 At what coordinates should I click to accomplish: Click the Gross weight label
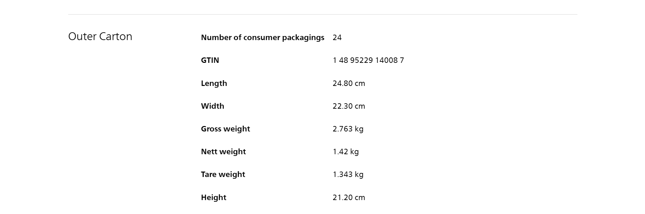pyautogui.click(x=225, y=129)
